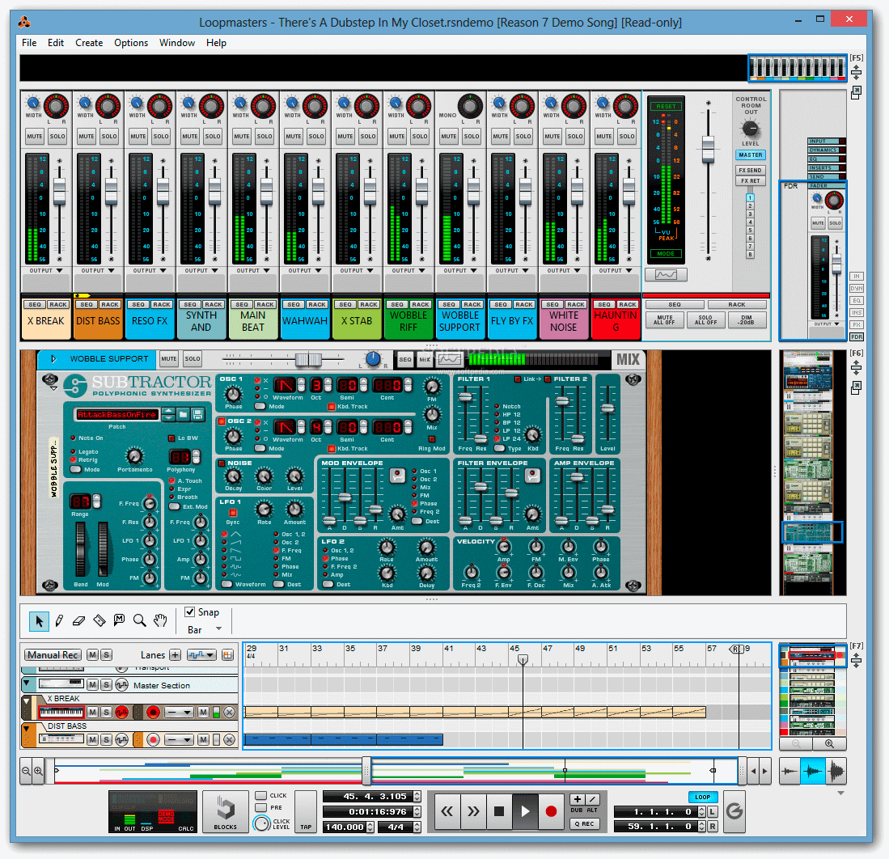Select the Razor tool in the sequencer toolbar
The image size is (889, 859).
pos(99,620)
